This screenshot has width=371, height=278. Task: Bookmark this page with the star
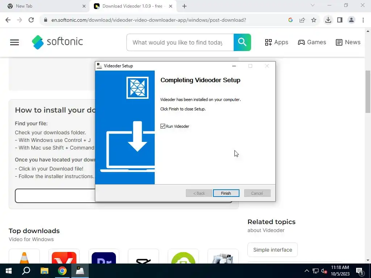coord(314,20)
